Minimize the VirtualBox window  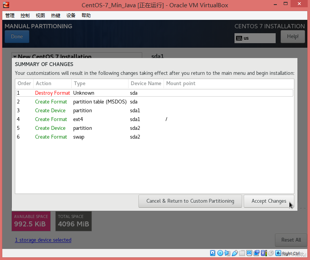[x=275, y=4]
